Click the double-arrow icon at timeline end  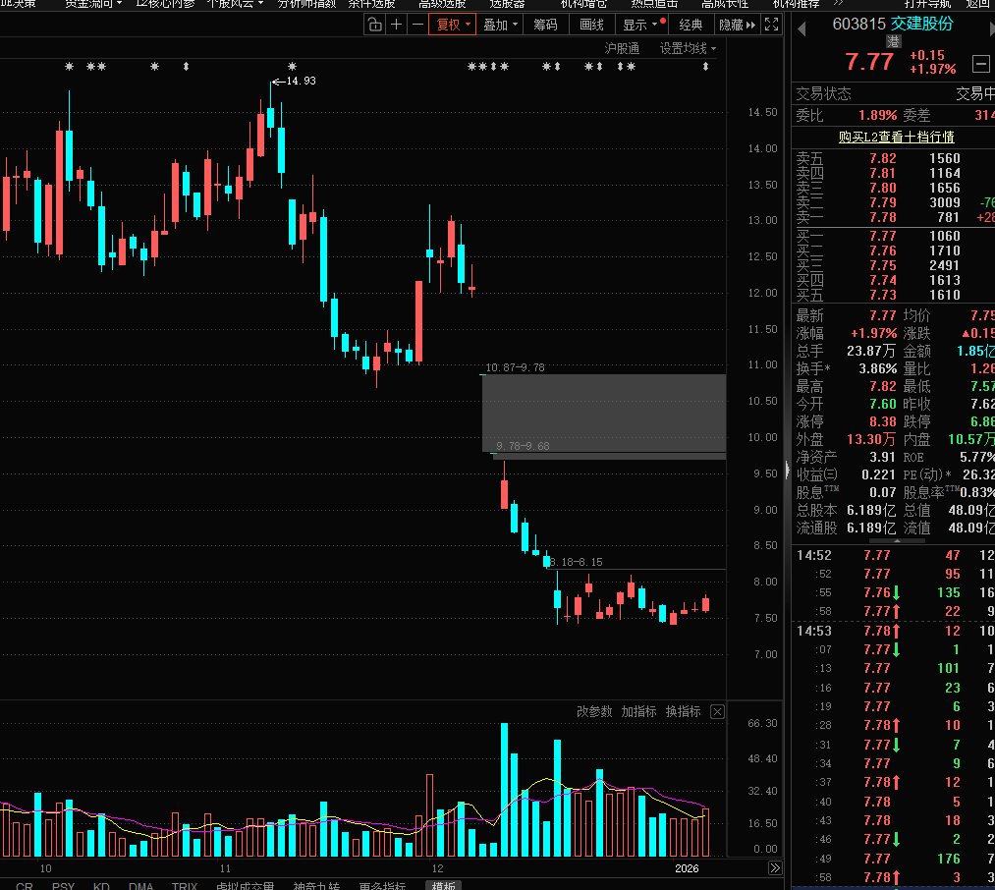(x=774, y=868)
